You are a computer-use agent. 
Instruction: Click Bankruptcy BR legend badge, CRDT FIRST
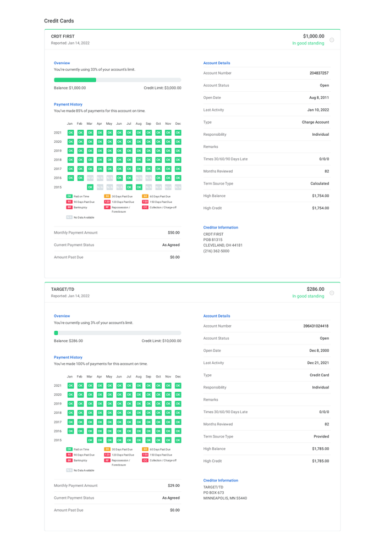69,208
